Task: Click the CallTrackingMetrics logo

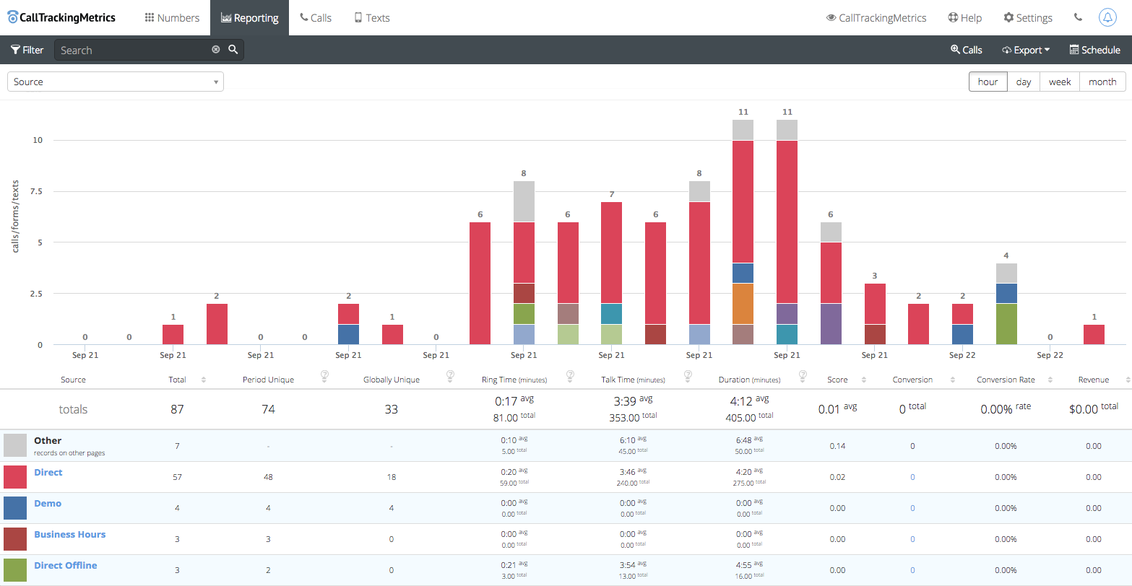Action: (x=61, y=17)
